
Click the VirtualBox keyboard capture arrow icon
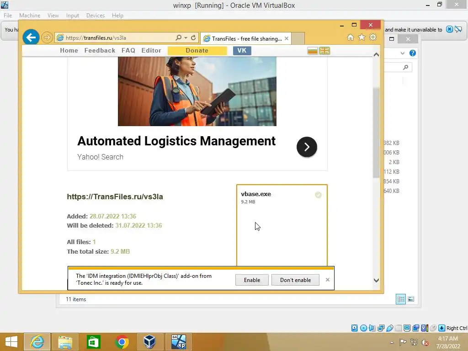442,328
